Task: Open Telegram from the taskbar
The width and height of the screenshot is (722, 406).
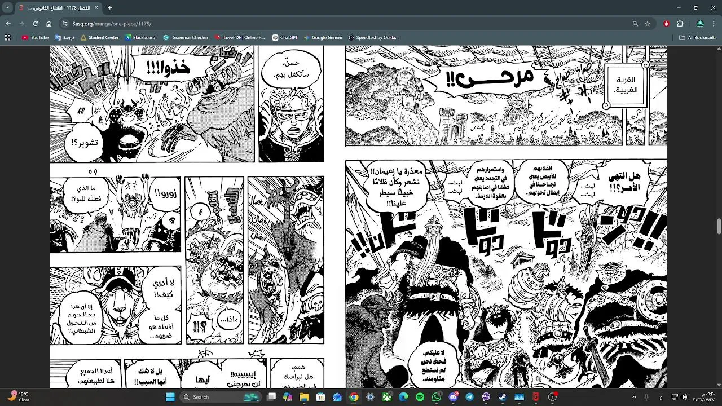Action: (x=469, y=397)
